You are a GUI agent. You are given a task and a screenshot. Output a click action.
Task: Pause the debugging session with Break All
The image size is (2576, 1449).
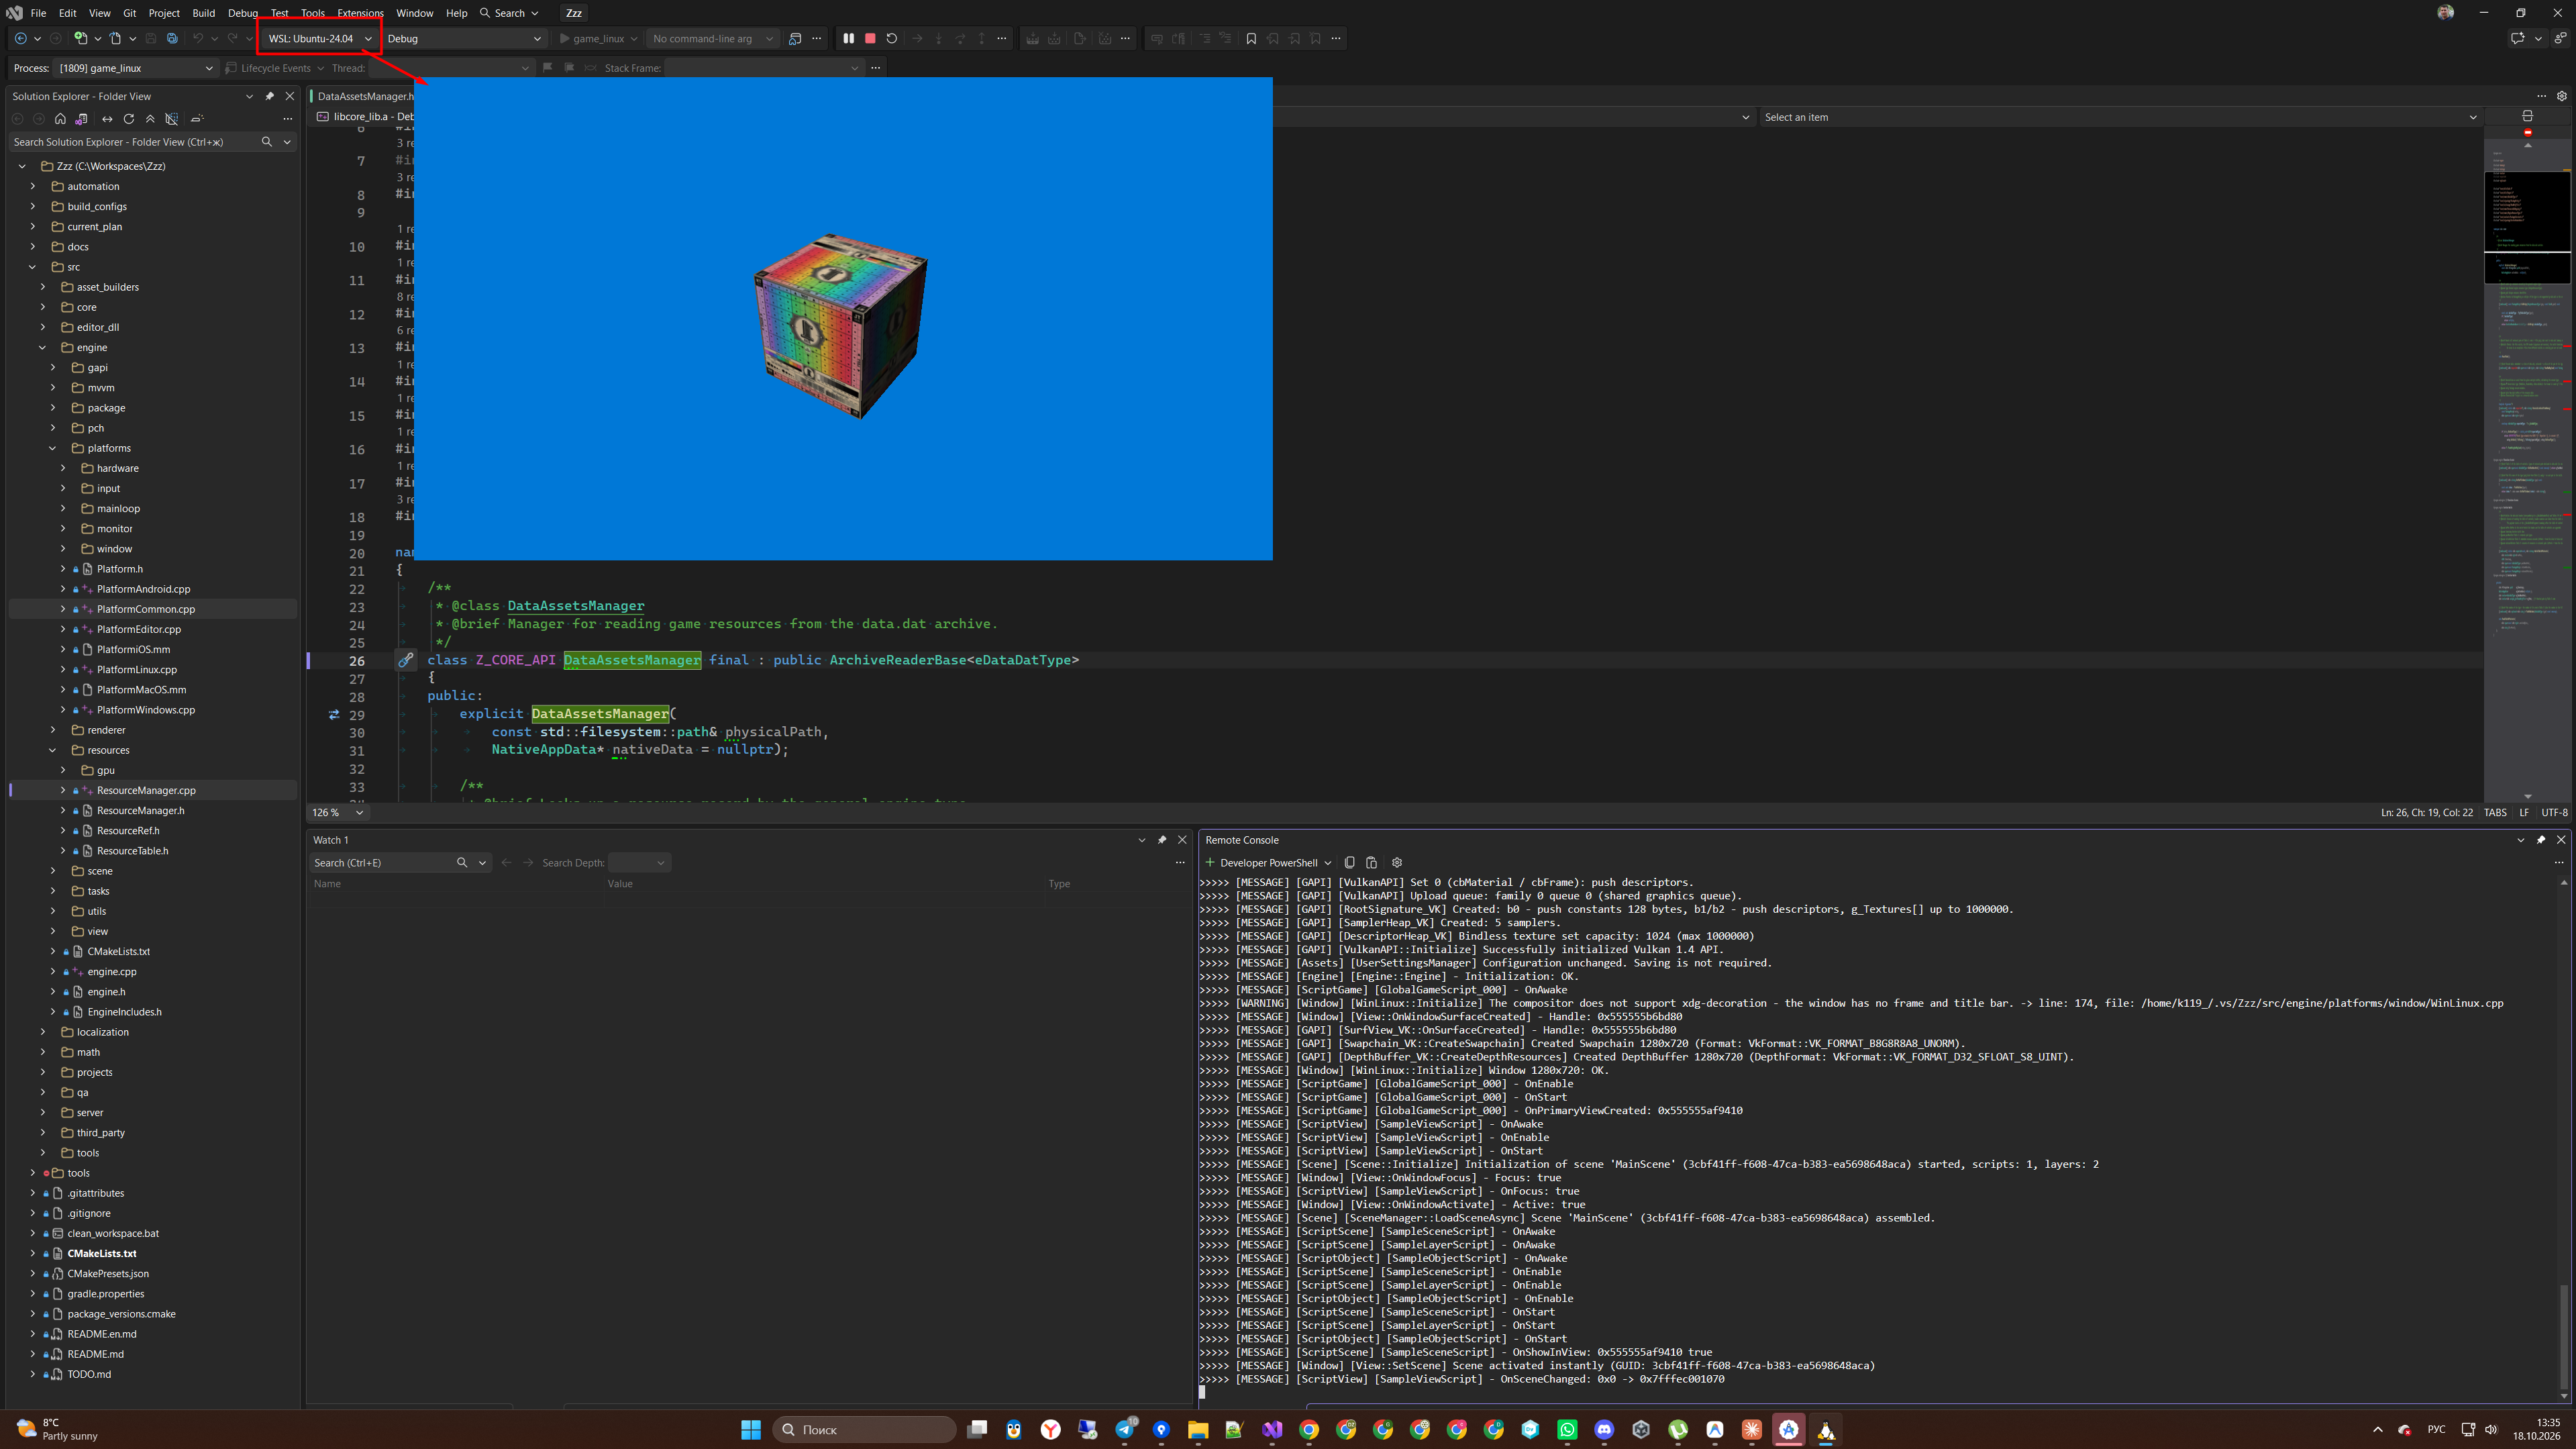tap(848, 38)
